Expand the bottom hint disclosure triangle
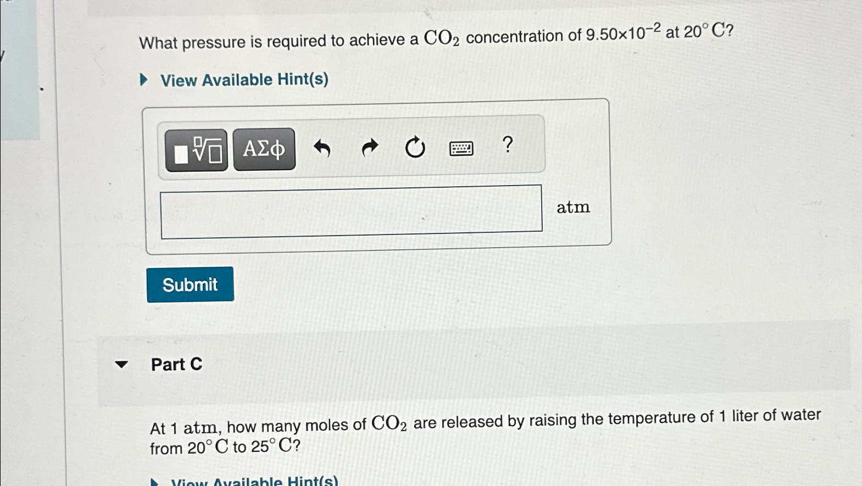Viewport: 862px width, 486px height. [x=155, y=481]
